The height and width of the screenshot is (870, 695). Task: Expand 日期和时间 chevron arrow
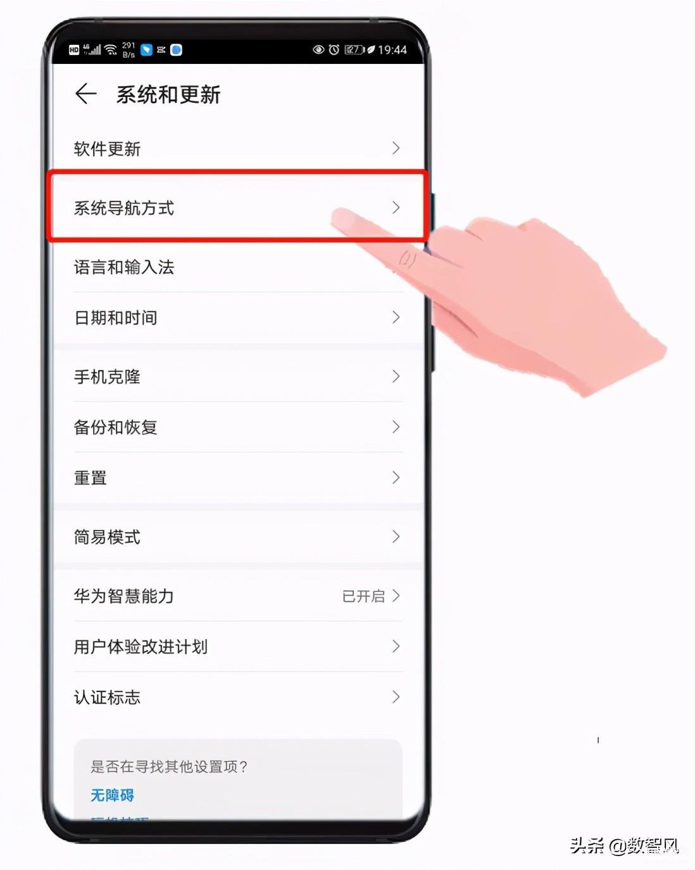(x=396, y=317)
